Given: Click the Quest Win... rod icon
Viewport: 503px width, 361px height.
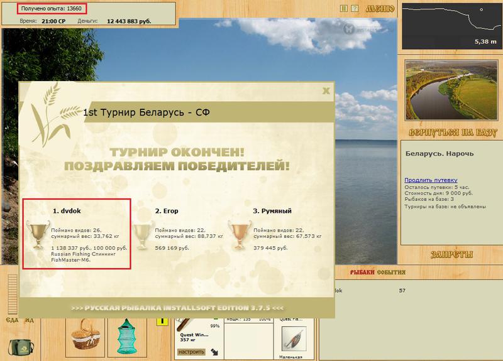Looking at the screenshot, I should click(x=185, y=324).
